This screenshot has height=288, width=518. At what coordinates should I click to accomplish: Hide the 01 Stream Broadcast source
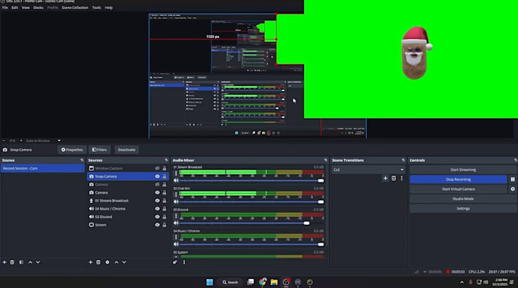pos(157,201)
